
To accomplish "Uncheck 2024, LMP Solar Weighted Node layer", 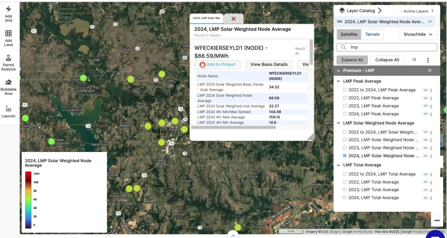I will (345, 156).
